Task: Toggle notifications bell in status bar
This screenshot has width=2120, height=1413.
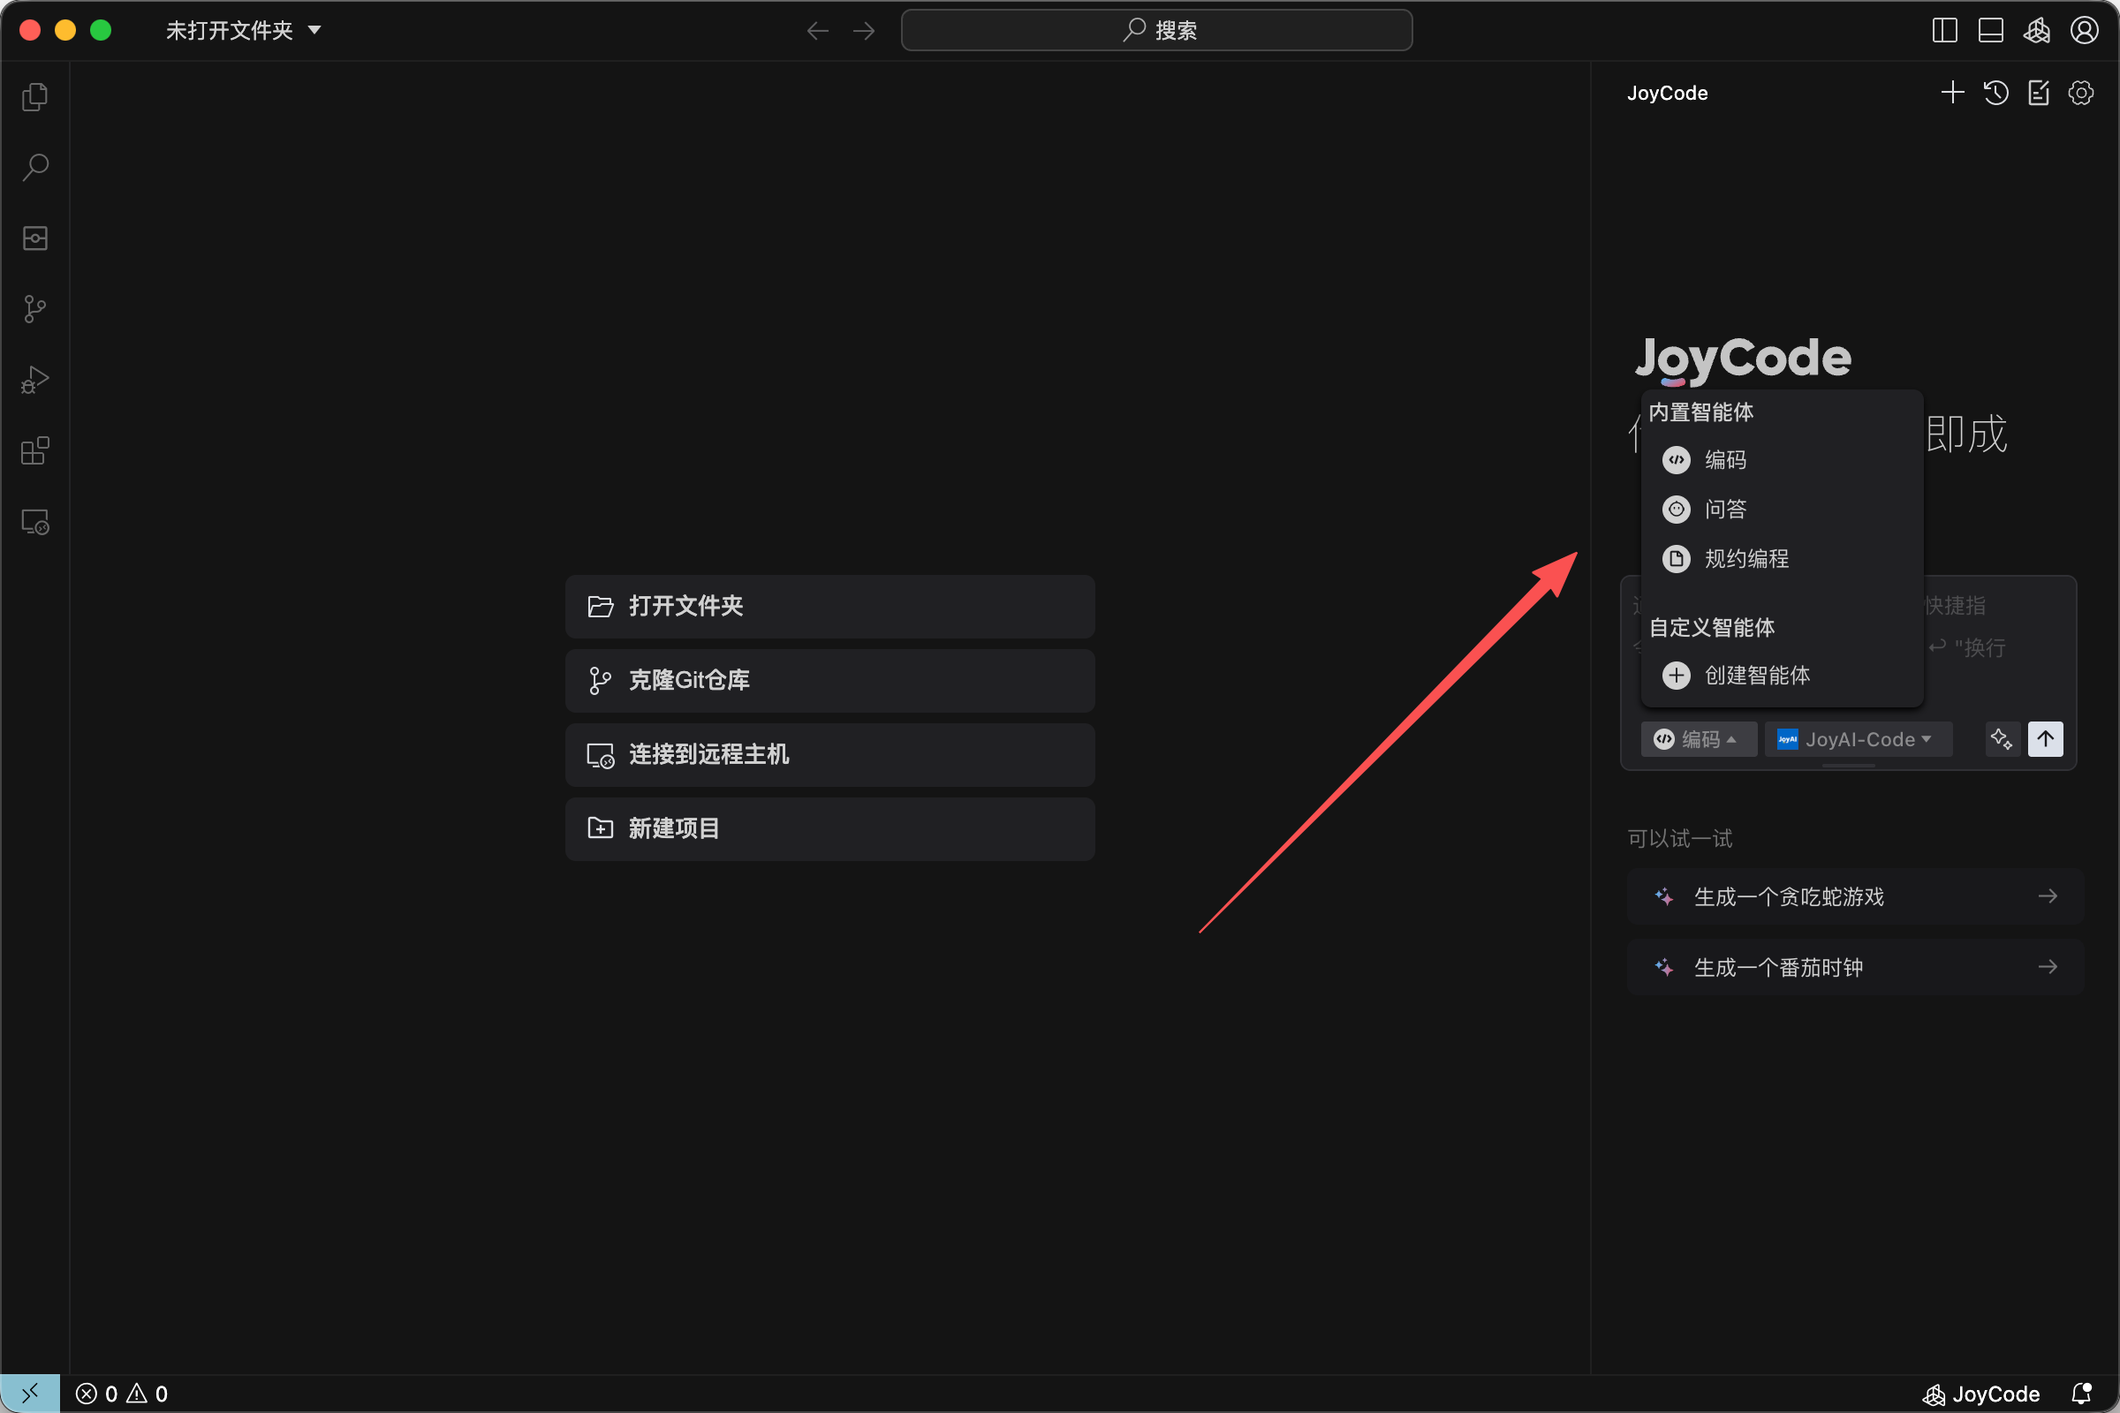Action: 2081,1394
